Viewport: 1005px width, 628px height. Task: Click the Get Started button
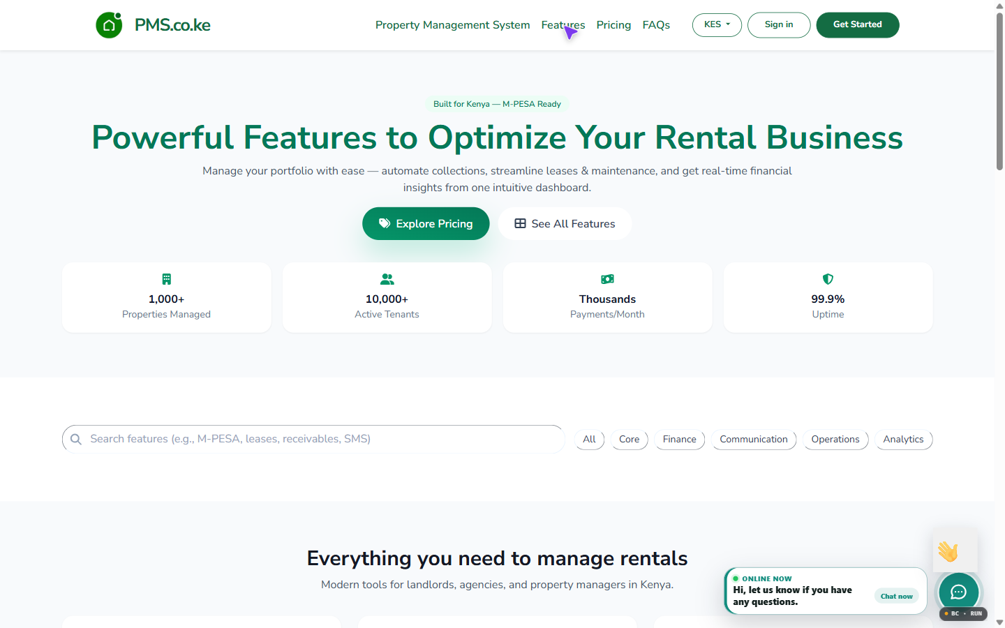[x=858, y=25]
